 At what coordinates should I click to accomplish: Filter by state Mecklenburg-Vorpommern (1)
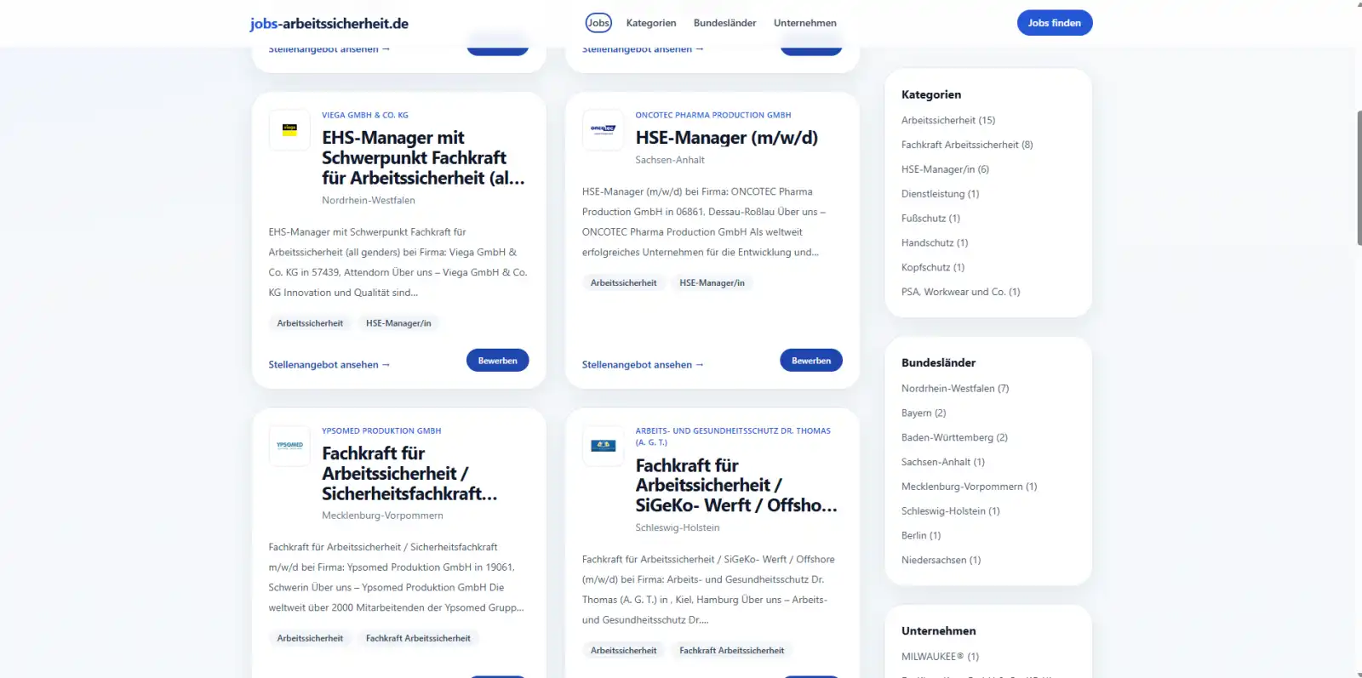click(x=970, y=487)
